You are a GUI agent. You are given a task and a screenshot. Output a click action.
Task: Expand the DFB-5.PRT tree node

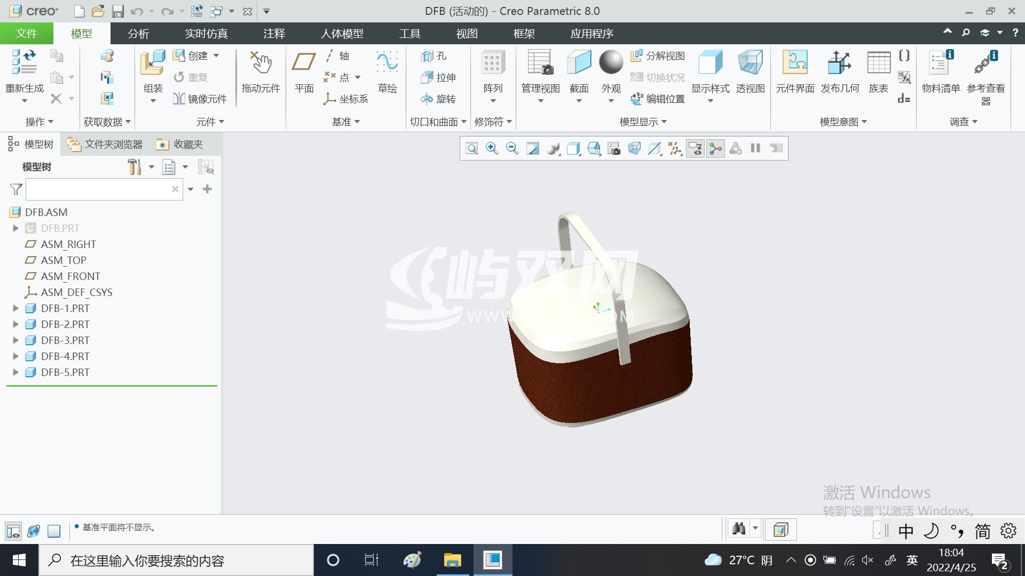click(x=15, y=372)
